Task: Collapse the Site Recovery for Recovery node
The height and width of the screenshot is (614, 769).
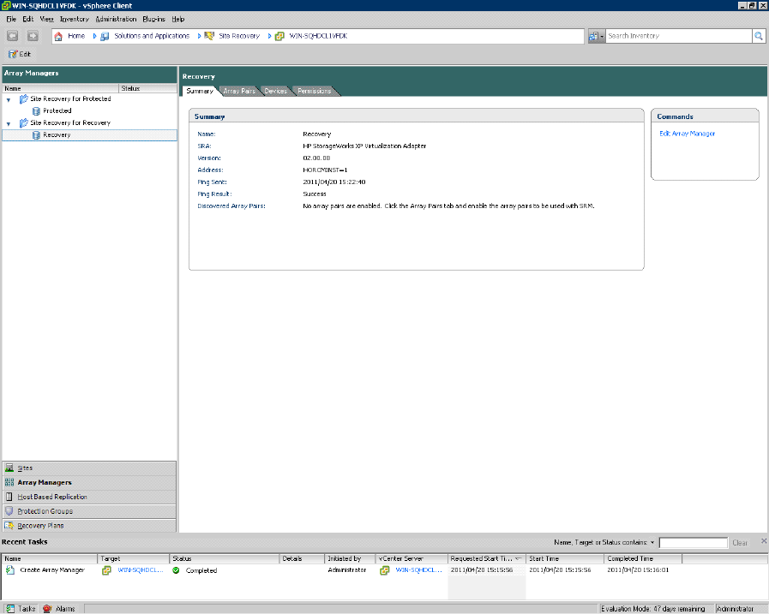Action: (9, 123)
